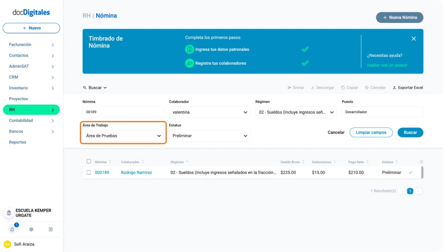Open Reportes in the sidebar
The height and width of the screenshot is (252, 443).
pyautogui.click(x=17, y=142)
